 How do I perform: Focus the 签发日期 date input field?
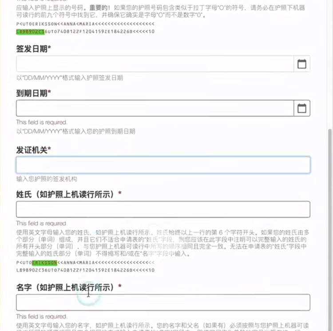tap(155, 64)
